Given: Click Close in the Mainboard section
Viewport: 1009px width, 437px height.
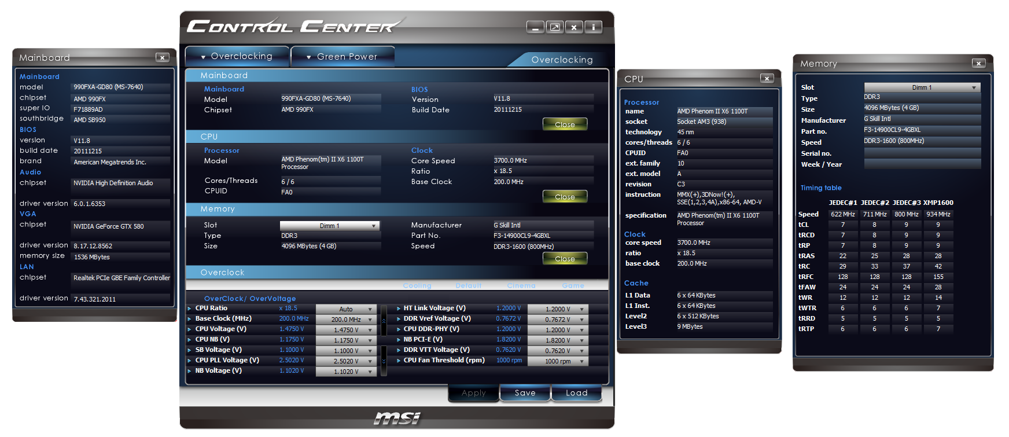Looking at the screenshot, I should pos(565,124).
